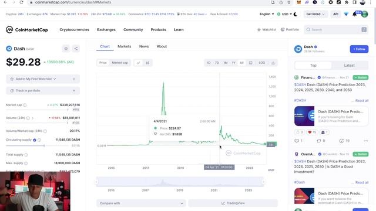
Task: Open the notifications bell
Action: click(x=354, y=14)
